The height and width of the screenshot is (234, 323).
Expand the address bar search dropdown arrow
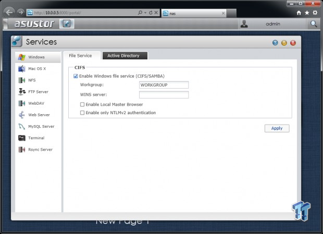pos(145,13)
